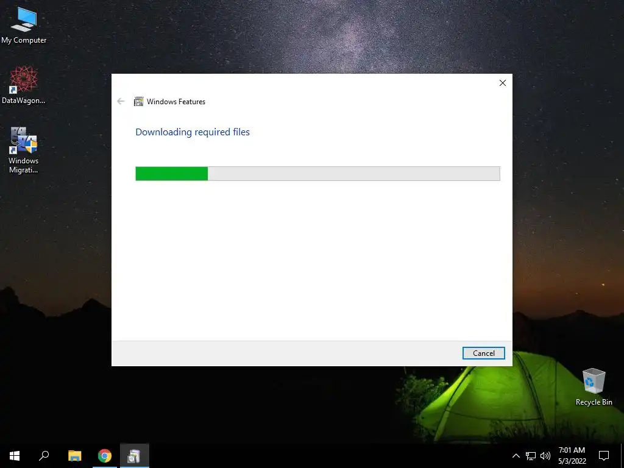
Task: Open the volume control tray icon
Action: pos(545,456)
